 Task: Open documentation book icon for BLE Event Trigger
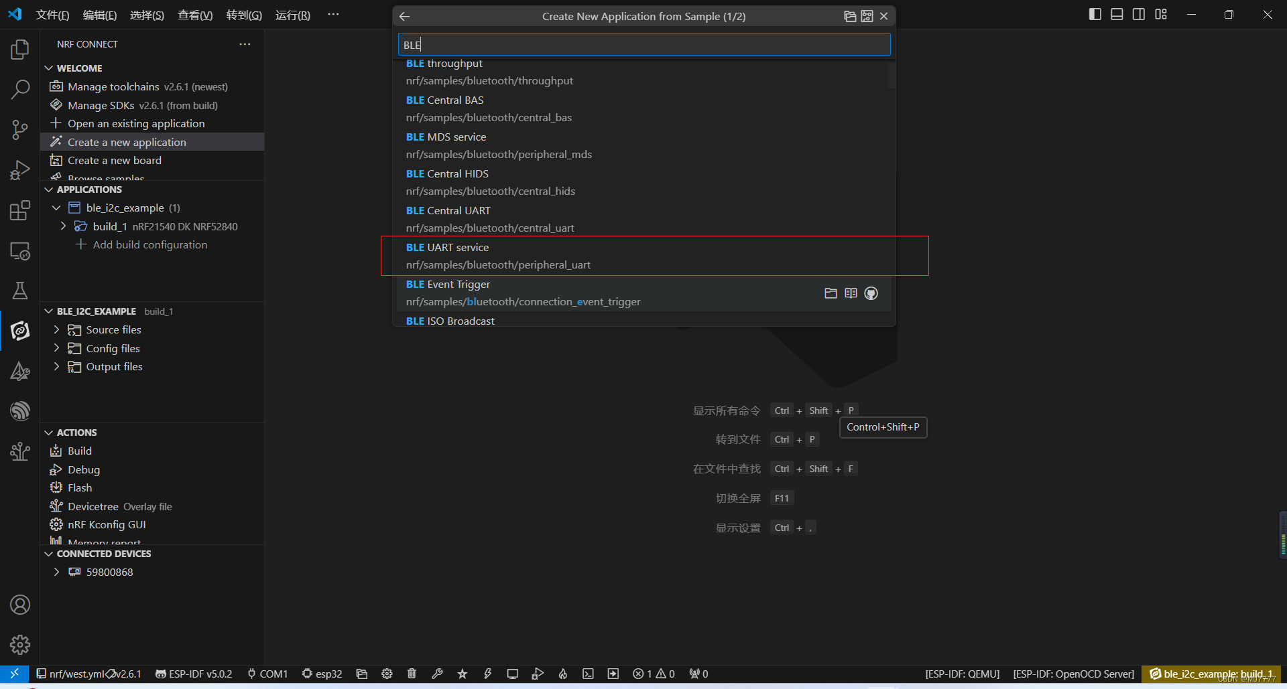coord(851,293)
